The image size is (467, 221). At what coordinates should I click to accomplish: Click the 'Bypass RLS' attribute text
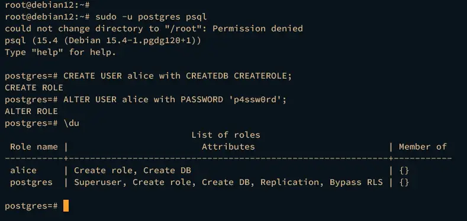tap(356, 182)
